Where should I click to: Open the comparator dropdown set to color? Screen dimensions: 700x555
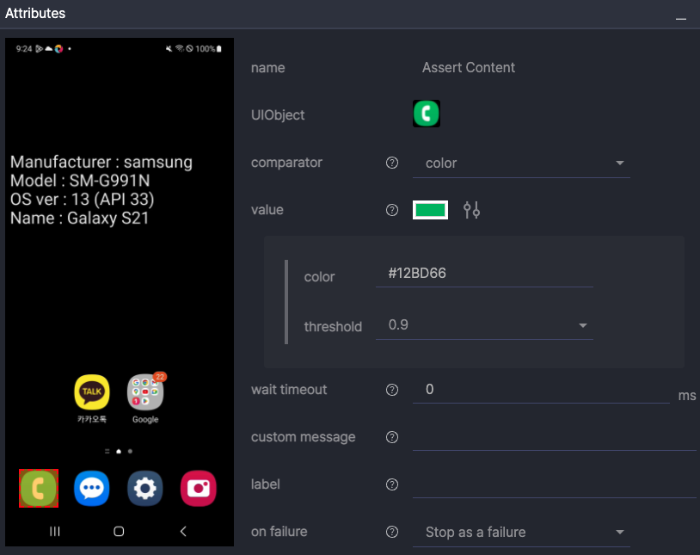coord(521,163)
